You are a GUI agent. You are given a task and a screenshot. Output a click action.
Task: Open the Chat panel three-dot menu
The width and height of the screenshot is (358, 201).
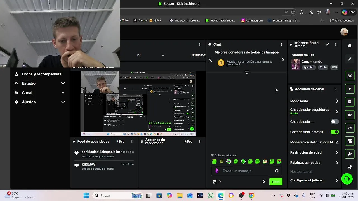(x=281, y=44)
